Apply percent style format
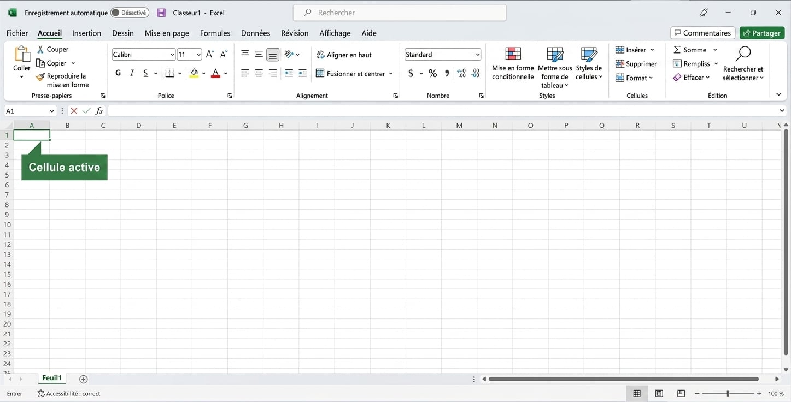The height and width of the screenshot is (402, 791). click(432, 73)
